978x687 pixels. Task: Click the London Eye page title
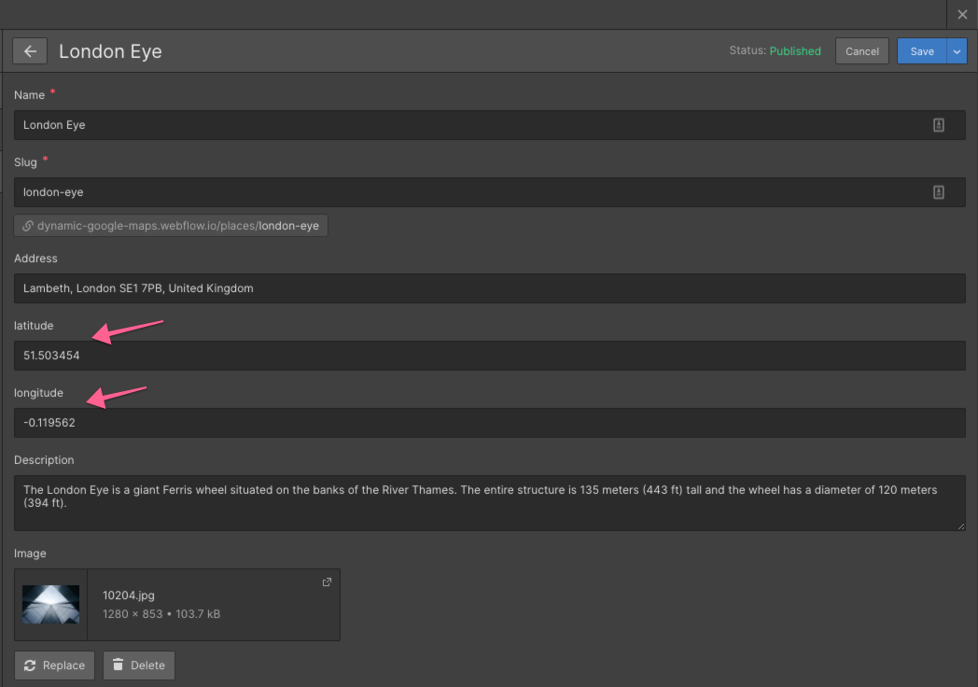pos(110,51)
